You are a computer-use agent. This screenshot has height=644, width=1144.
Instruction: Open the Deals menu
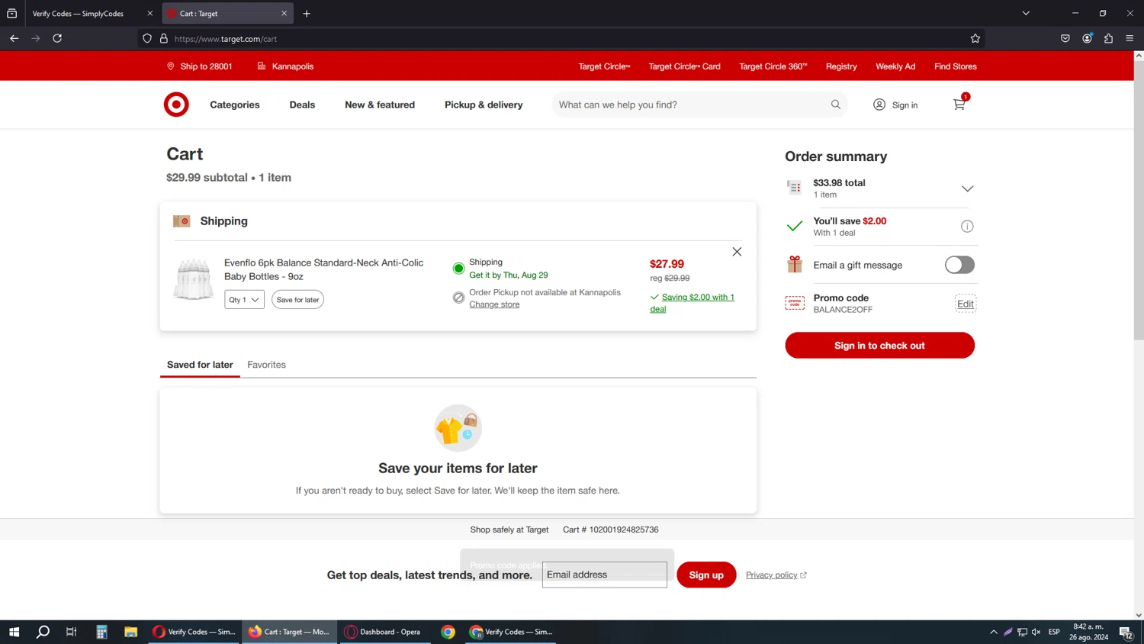(302, 105)
